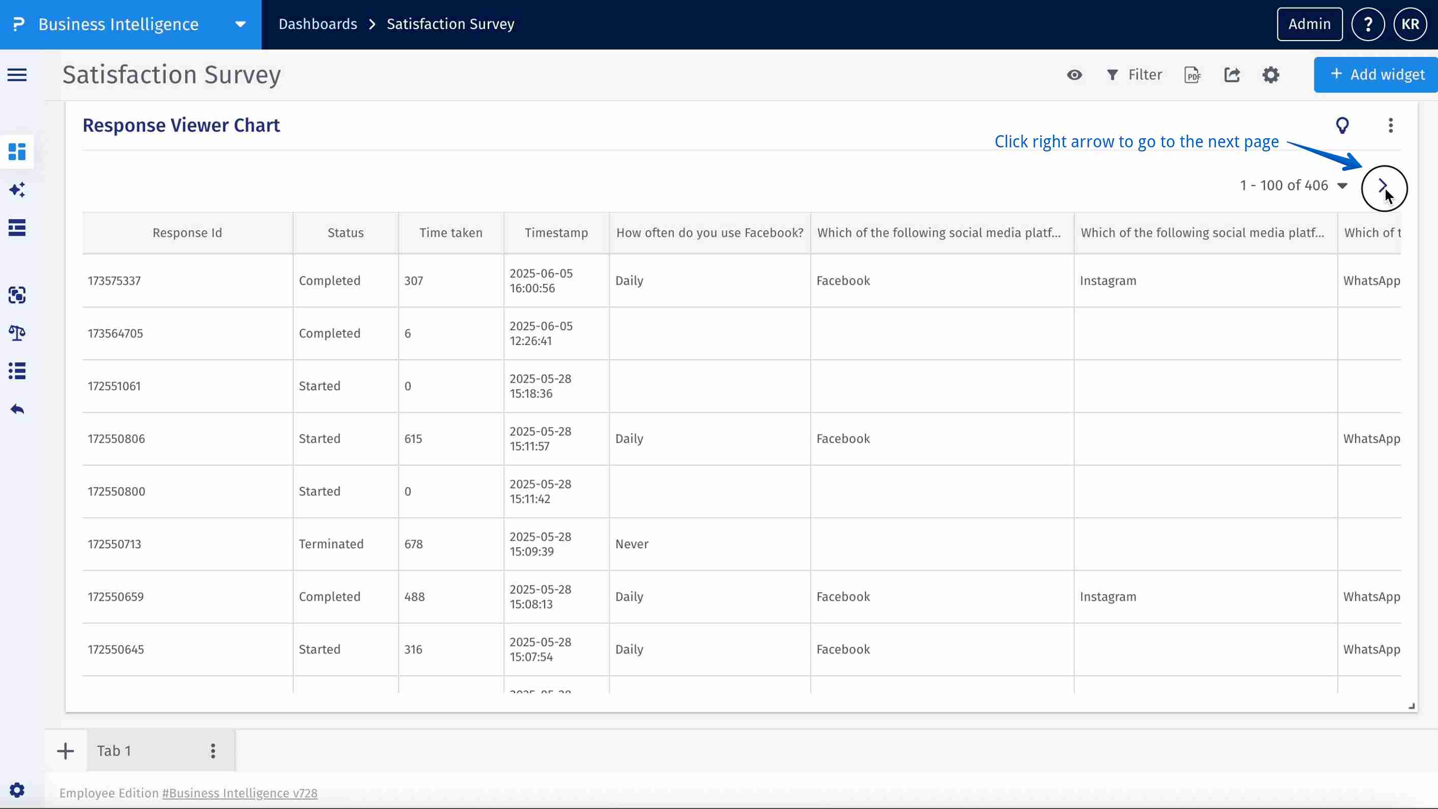The image size is (1438, 809).
Task: Select Tab 1 at the bottom
Action: [114, 751]
